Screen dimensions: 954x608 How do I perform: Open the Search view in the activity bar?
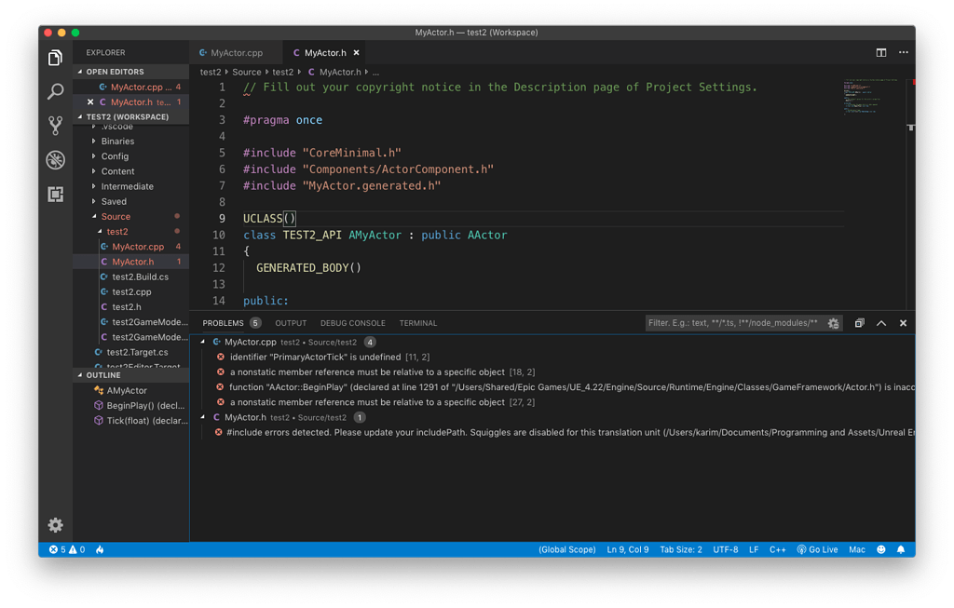55,90
